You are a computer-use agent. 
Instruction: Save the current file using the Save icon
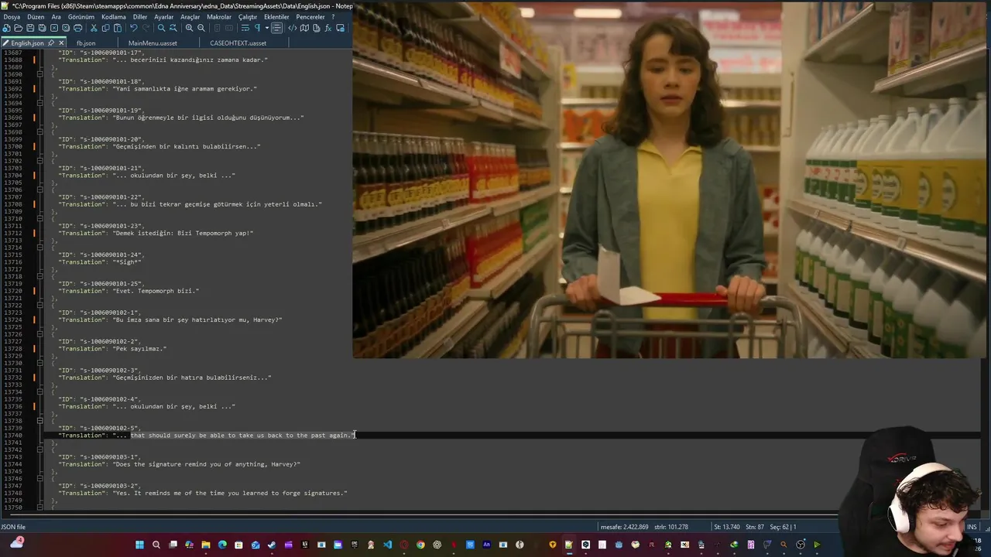pos(30,28)
